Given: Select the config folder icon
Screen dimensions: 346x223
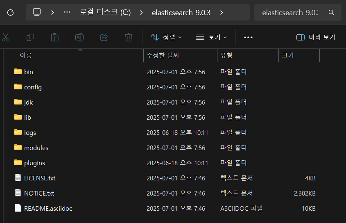Looking at the screenshot, I should [x=18, y=87].
